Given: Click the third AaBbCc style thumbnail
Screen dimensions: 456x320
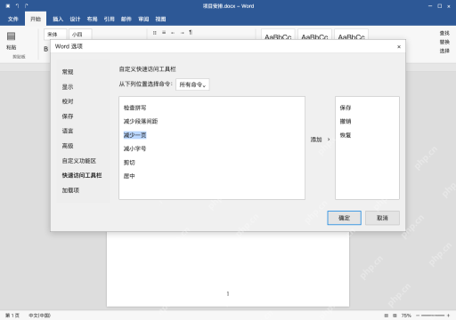Looking at the screenshot, I should 352,35.
